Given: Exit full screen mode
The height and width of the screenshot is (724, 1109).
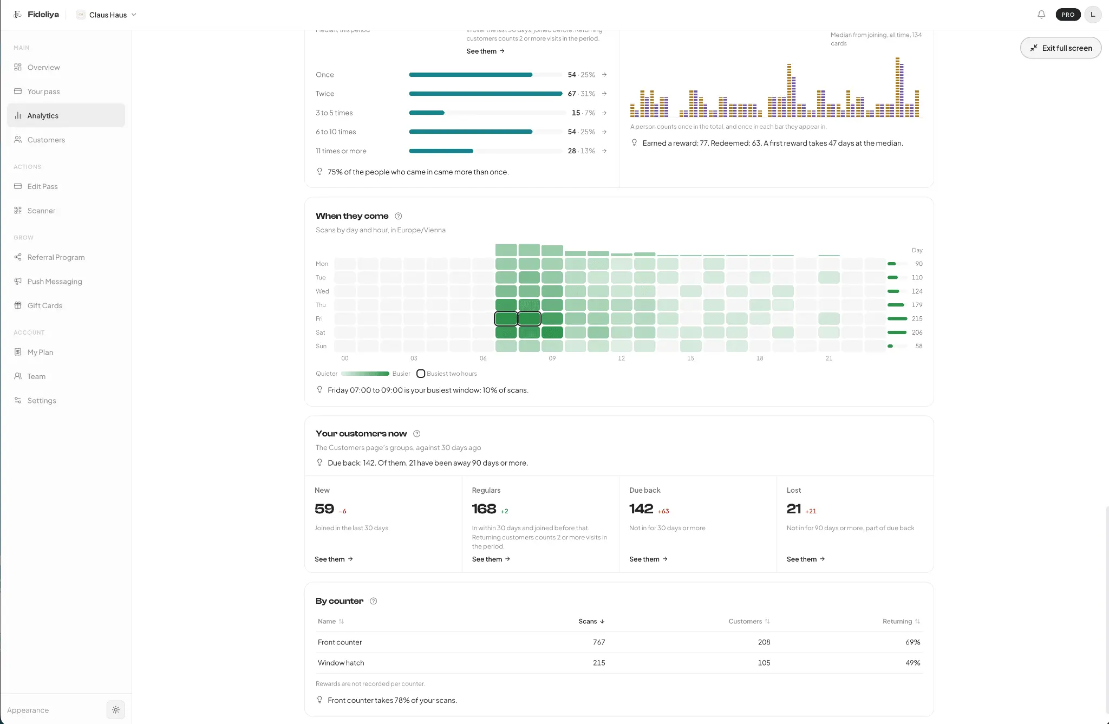Looking at the screenshot, I should pyautogui.click(x=1061, y=48).
